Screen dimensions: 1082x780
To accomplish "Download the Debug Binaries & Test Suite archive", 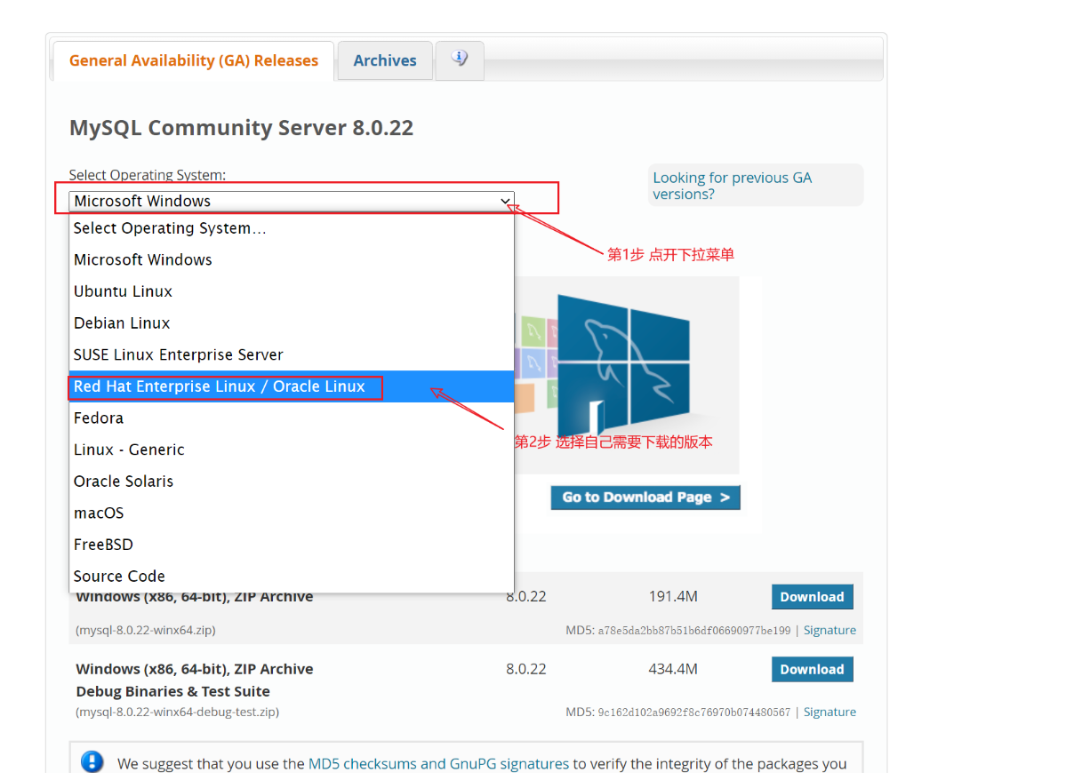I will (x=812, y=670).
